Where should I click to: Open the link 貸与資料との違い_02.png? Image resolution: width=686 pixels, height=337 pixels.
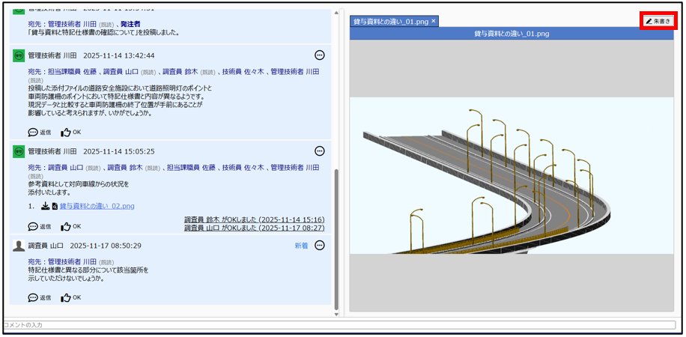(x=97, y=206)
